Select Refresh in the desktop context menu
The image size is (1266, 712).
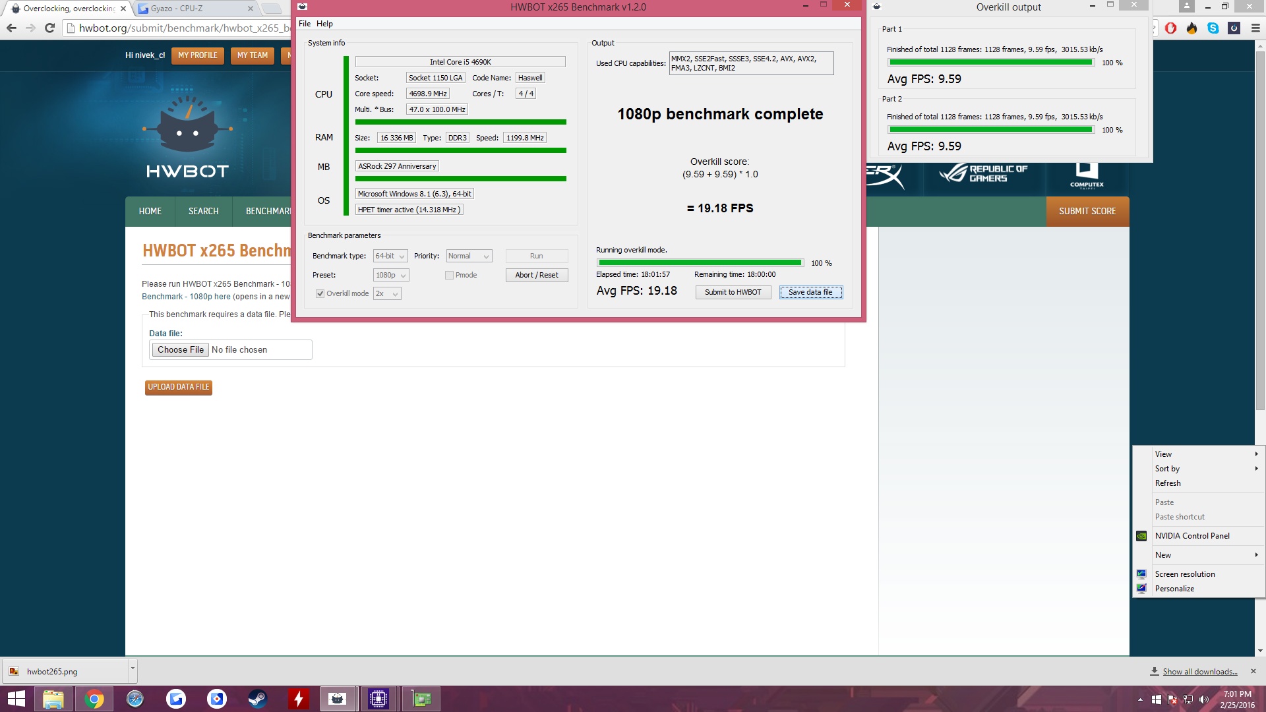click(1199, 483)
